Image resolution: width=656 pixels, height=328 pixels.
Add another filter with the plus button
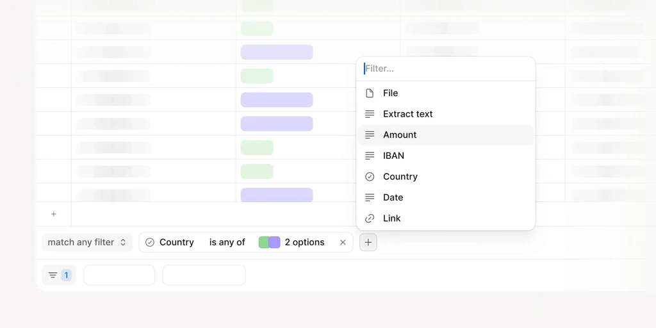click(368, 242)
